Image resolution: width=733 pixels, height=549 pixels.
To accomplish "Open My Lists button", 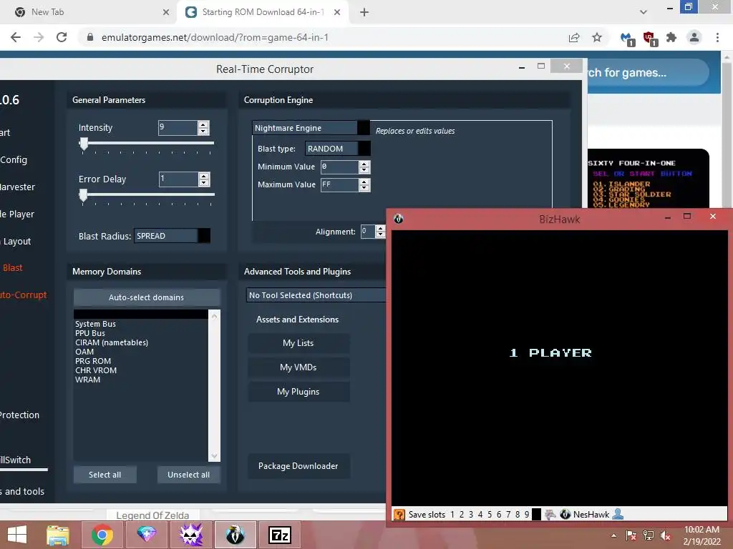I will pyautogui.click(x=298, y=343).
